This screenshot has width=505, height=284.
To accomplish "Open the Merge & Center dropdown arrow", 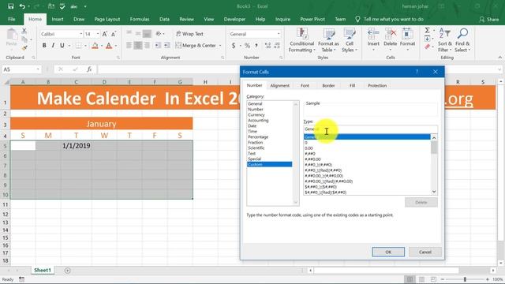I will pos(220,46).
